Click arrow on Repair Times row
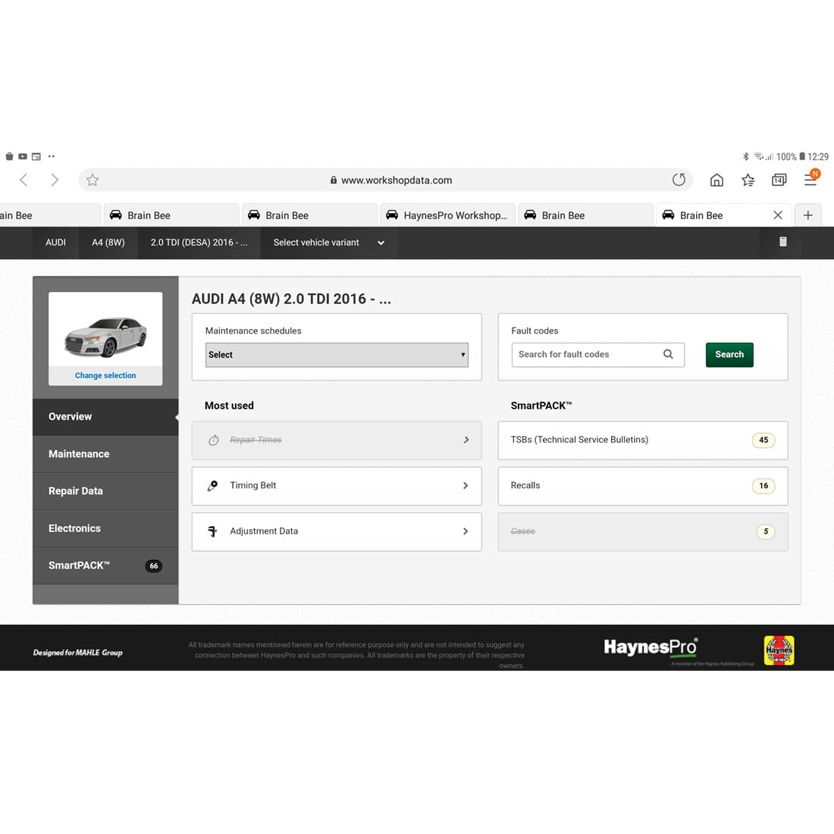 point(466,440)
